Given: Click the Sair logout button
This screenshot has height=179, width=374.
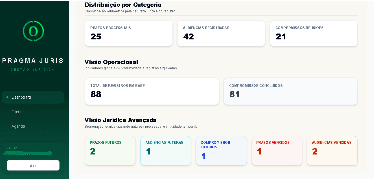Looking at the screenshot, I should 33,165.
